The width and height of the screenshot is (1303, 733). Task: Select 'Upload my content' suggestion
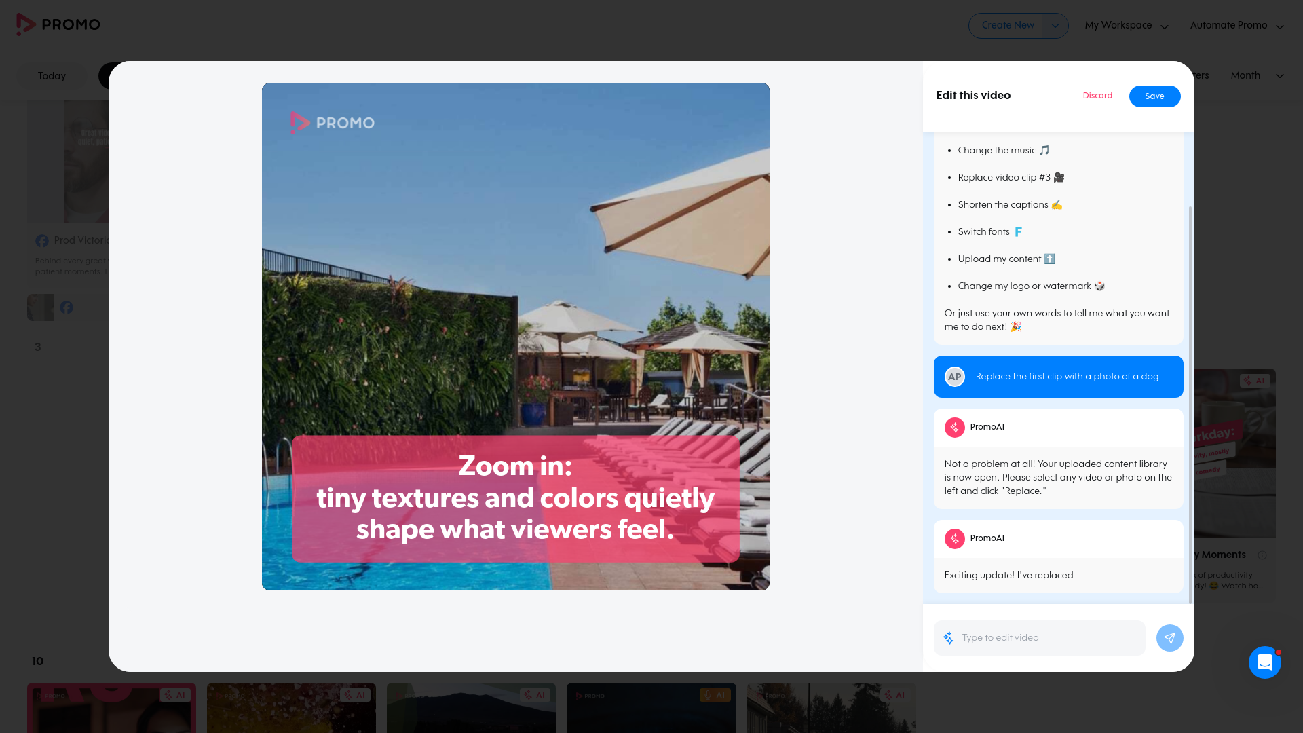pos(1006,259)
